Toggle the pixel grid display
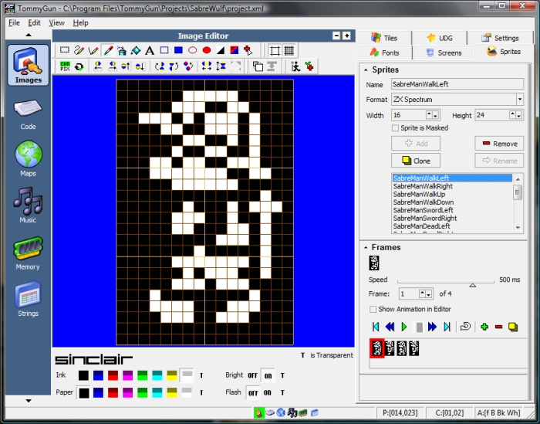 click(x=289, y=51)
